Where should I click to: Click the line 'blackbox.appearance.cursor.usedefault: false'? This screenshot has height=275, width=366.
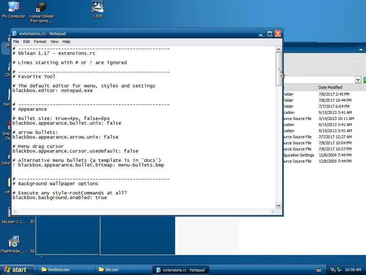75,151
